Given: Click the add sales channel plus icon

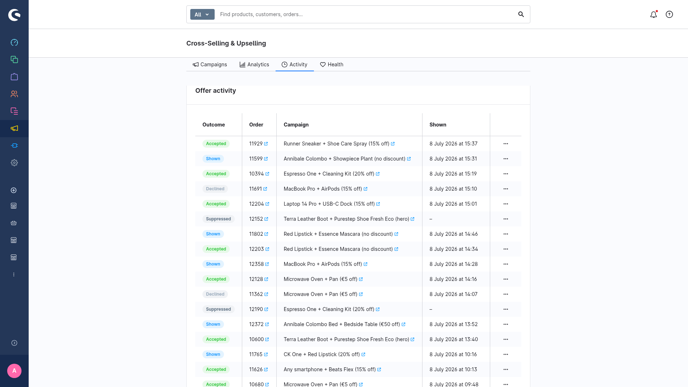Looking at the screenshot, I should click(14, 190).
